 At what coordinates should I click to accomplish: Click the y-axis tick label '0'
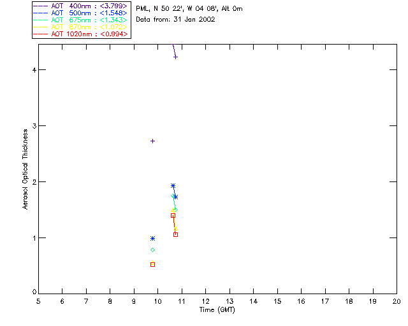34,292
